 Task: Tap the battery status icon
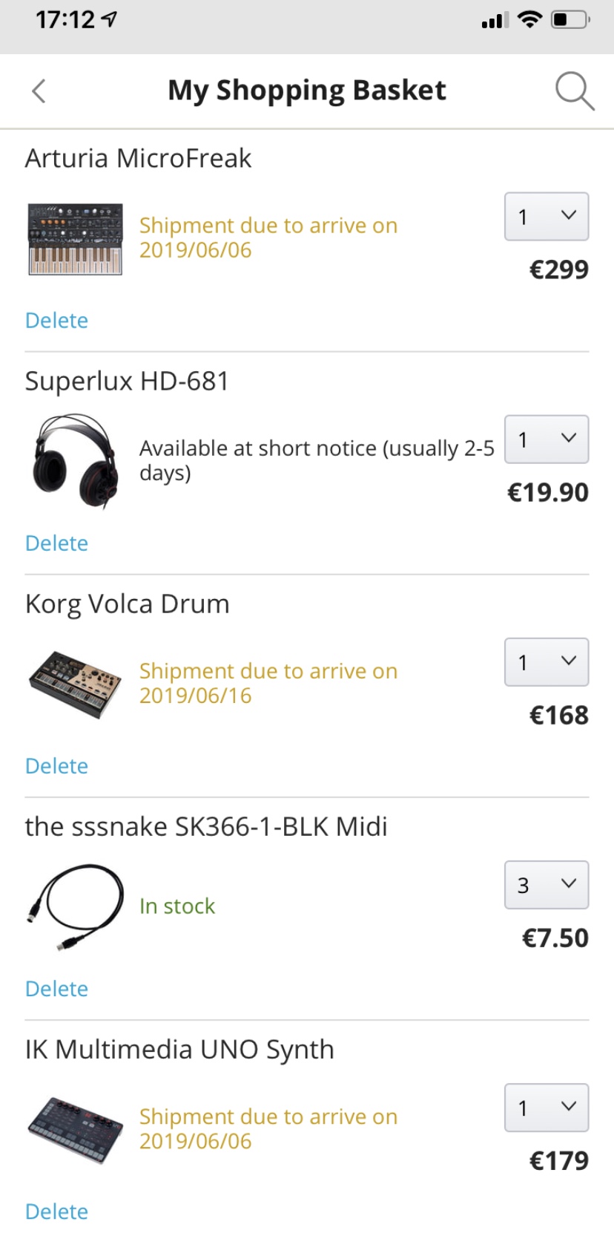570,20
